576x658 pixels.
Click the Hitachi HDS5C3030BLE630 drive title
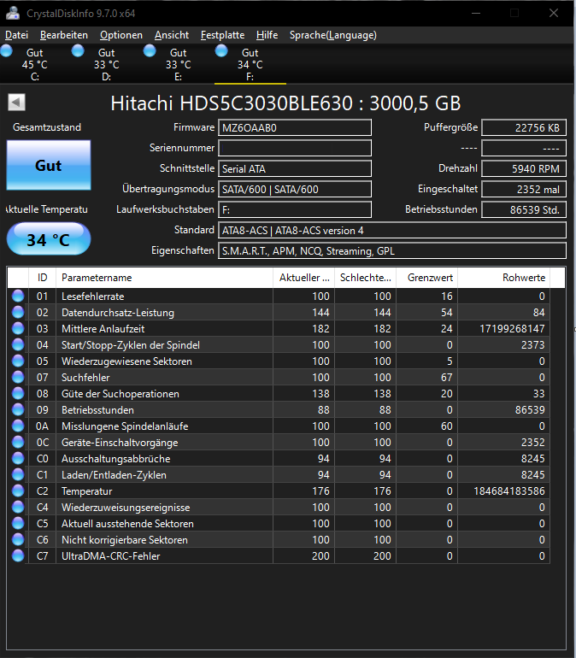pyautogui.click(x=285, y=103)
